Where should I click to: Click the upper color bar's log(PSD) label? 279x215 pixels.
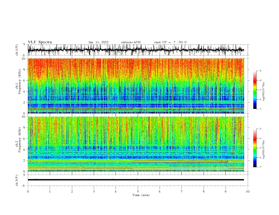pyautogui.click(x=263, y=92)
